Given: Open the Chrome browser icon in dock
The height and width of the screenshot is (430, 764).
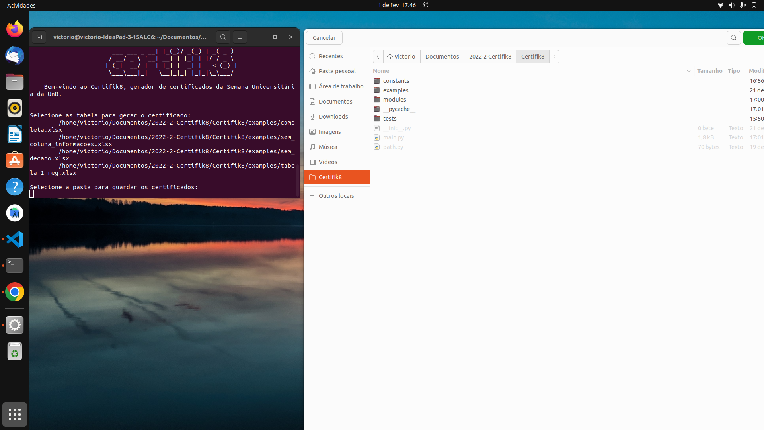Looking at the screenshot, I should (x=15, y=292).
